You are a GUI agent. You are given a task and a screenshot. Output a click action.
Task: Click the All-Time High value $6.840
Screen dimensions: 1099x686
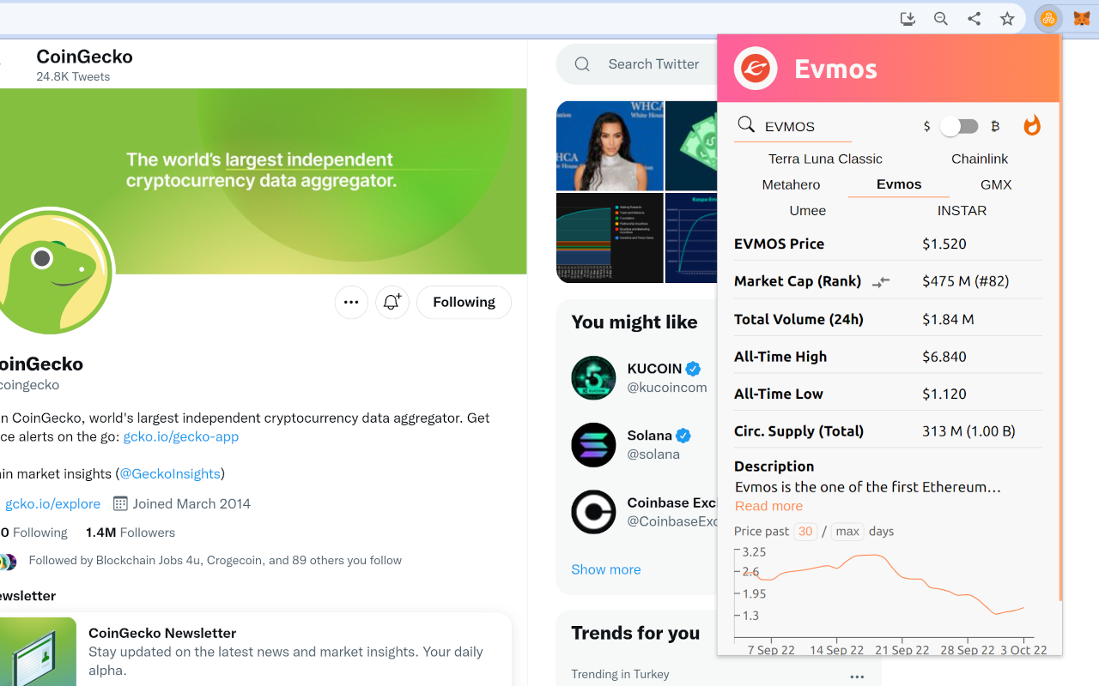[x=944, y=357]
